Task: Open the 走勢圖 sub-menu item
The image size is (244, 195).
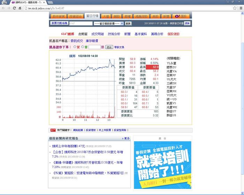Action: [x=83, y=34]
